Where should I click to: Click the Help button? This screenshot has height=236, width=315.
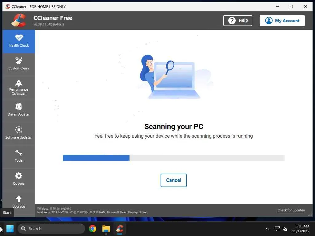tap(238, 21)
